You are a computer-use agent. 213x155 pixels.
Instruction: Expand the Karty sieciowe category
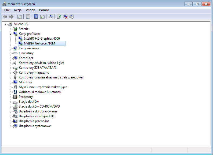[10, 49]
